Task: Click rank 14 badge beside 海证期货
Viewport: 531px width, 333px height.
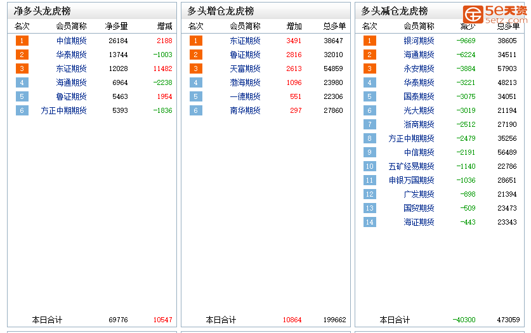Action: pyautogui.click(x=369, y=222)
